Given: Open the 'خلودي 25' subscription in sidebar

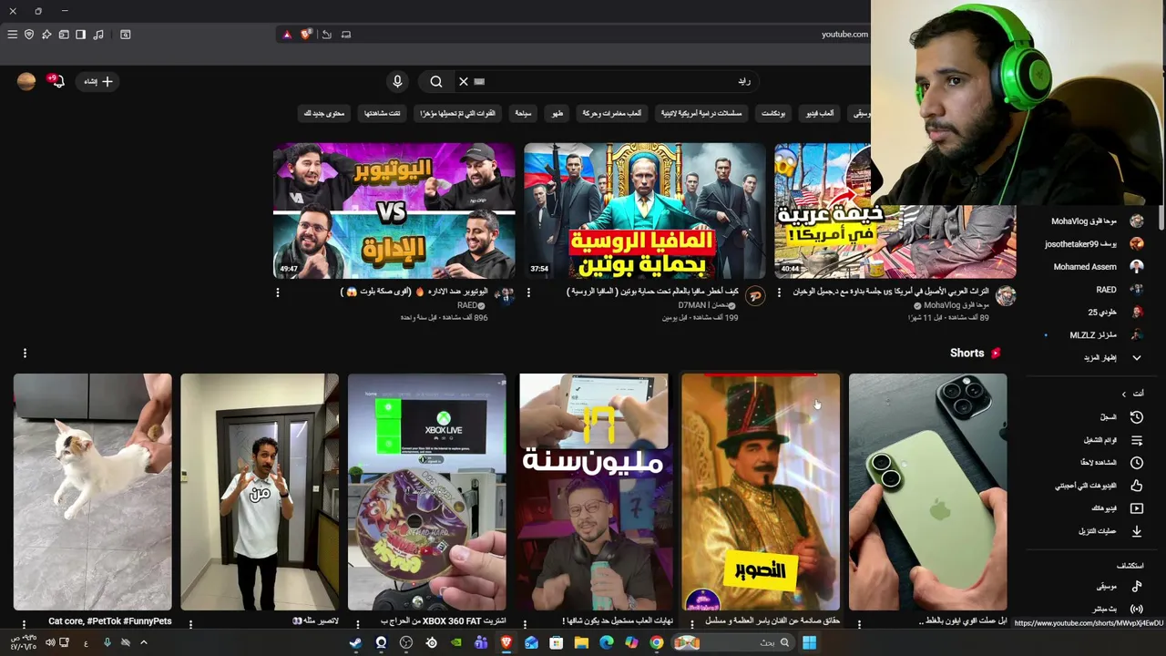Looking at the screenshot, I should pyautogui.click(x=1093, y=313).
